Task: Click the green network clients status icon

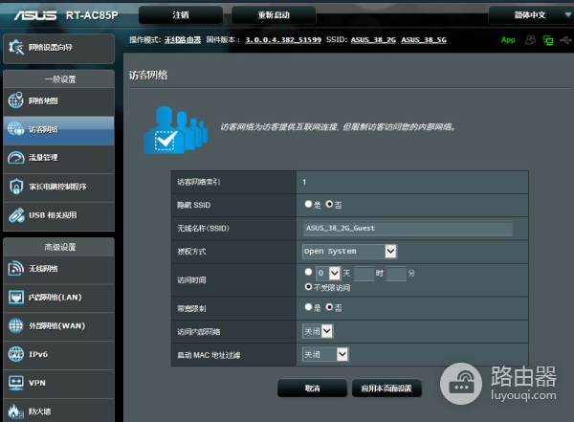Action: coord(548,40)
